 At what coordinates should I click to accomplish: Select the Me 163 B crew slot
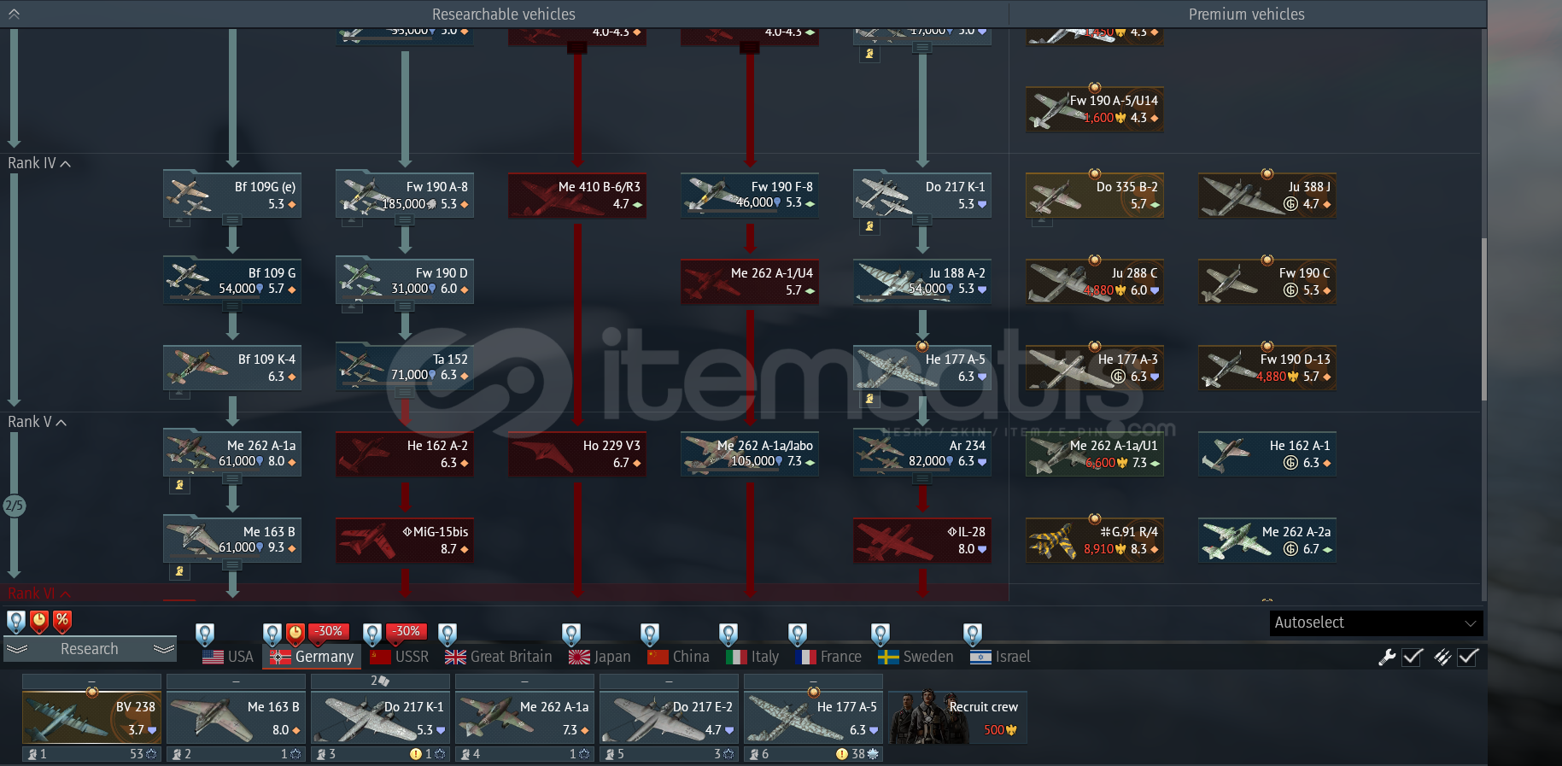tap(236, 717)
